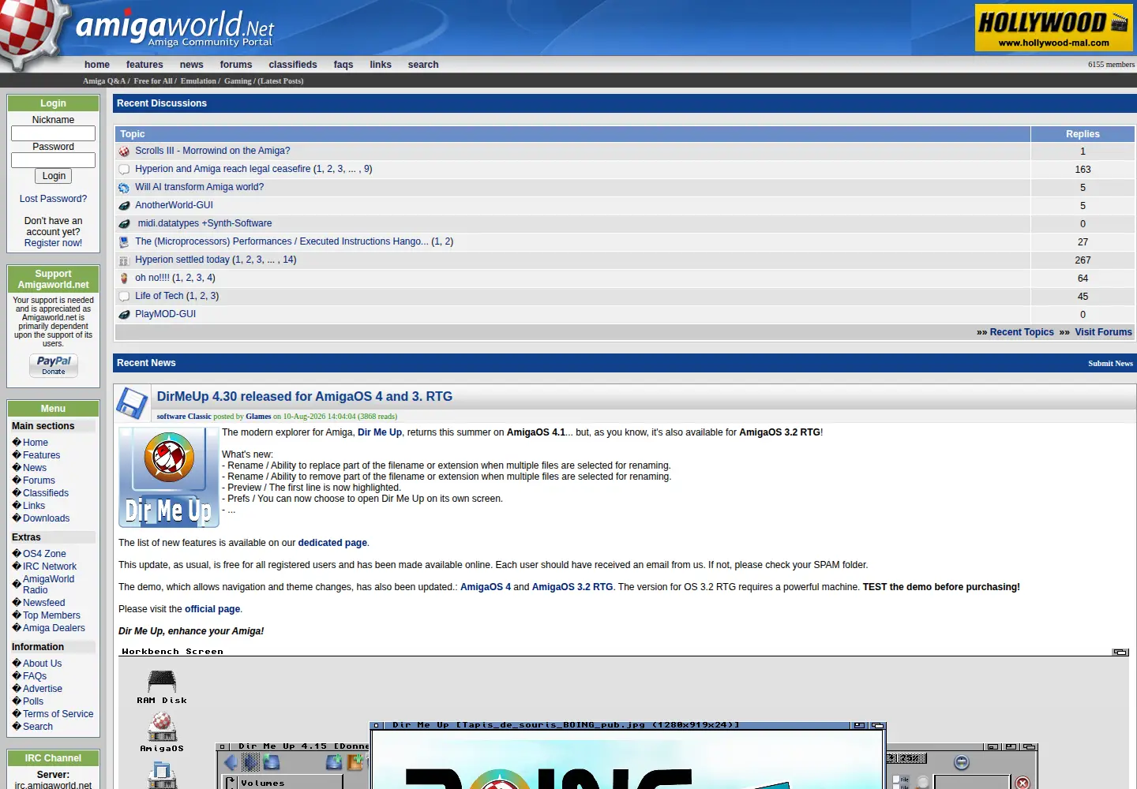Click the topic icon beside Scrolls III - Morrowind
Image resolution: width=1137 pixels, height=789 pixels.
coord(124,151)
